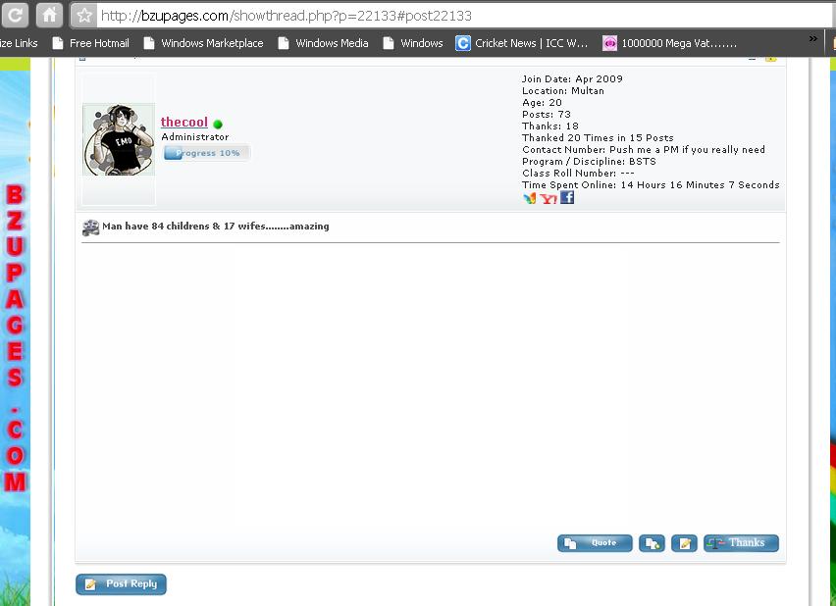Bookmark this page with the star icon

coord(84,16)
